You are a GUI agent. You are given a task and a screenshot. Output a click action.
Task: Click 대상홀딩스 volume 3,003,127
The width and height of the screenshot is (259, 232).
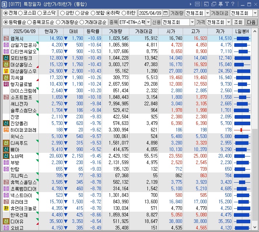tap(118, 64)
